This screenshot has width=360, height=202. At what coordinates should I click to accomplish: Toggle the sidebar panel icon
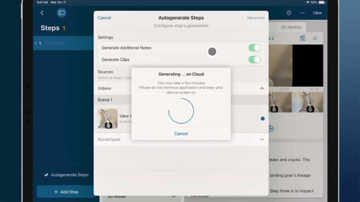[x=62, y=13]
